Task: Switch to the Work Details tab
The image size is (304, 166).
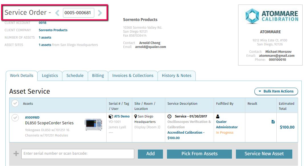Action: pyautogui.click(x=22, y=76)
